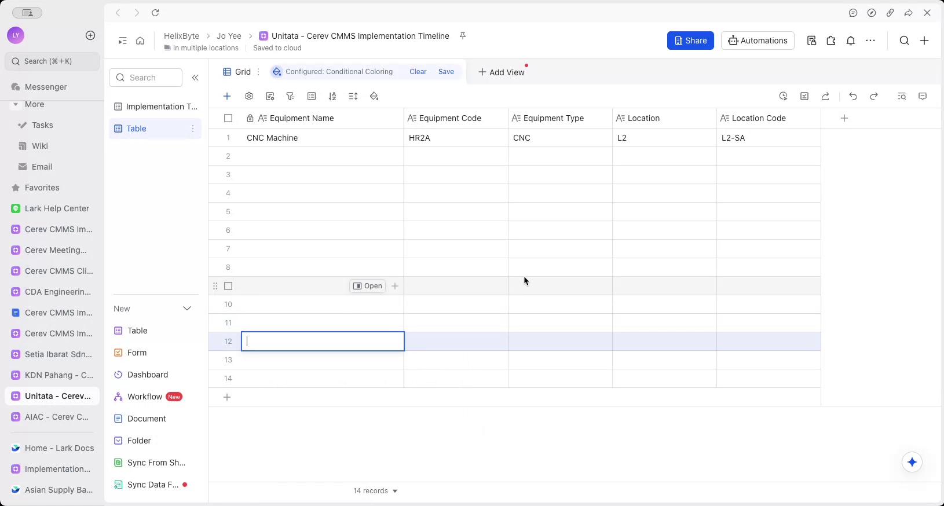This screenshot has width=944, height=506.
Task: Open find in table search icon
Action: click(902, 96)
